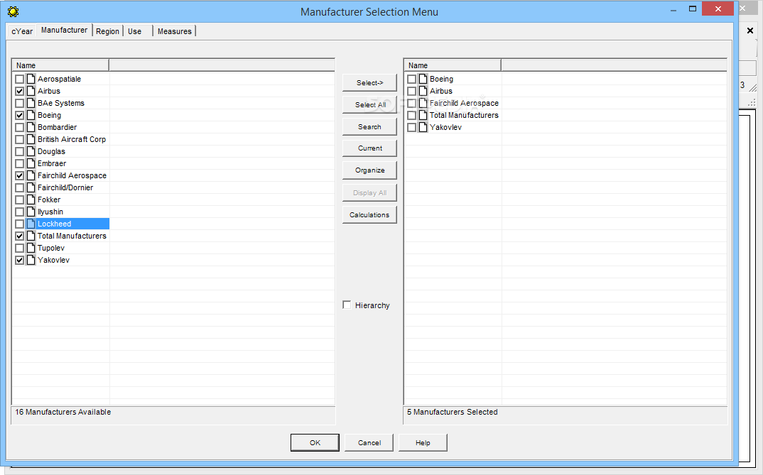Click the document icon beside BAe Systems
This screenshot has height=475, width=763.
click(31, 103)
